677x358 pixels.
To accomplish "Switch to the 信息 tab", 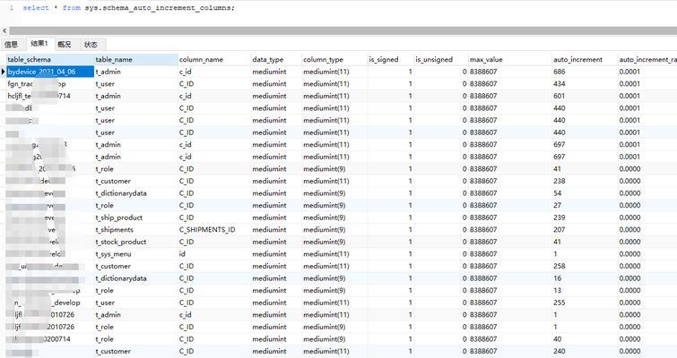I will (12, 45).
